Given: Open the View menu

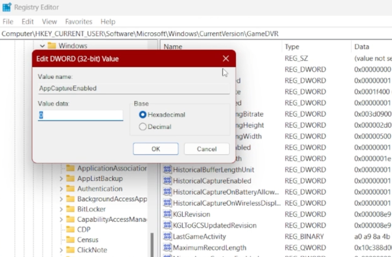Looking at the screenshot, I should (49, 22).
